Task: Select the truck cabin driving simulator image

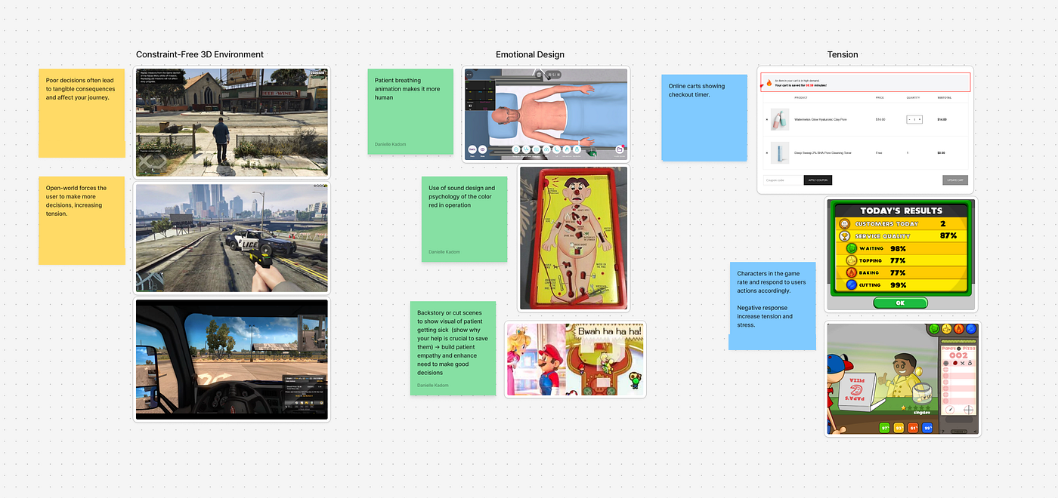Action: [232, 359]
